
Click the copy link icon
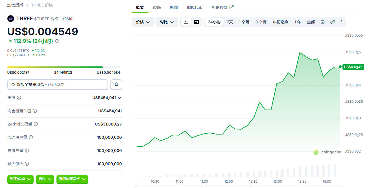333,22
